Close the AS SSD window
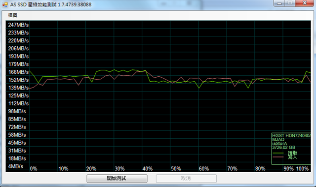The width and height of the screenshot is (316, 187). (x=305, y=3)
